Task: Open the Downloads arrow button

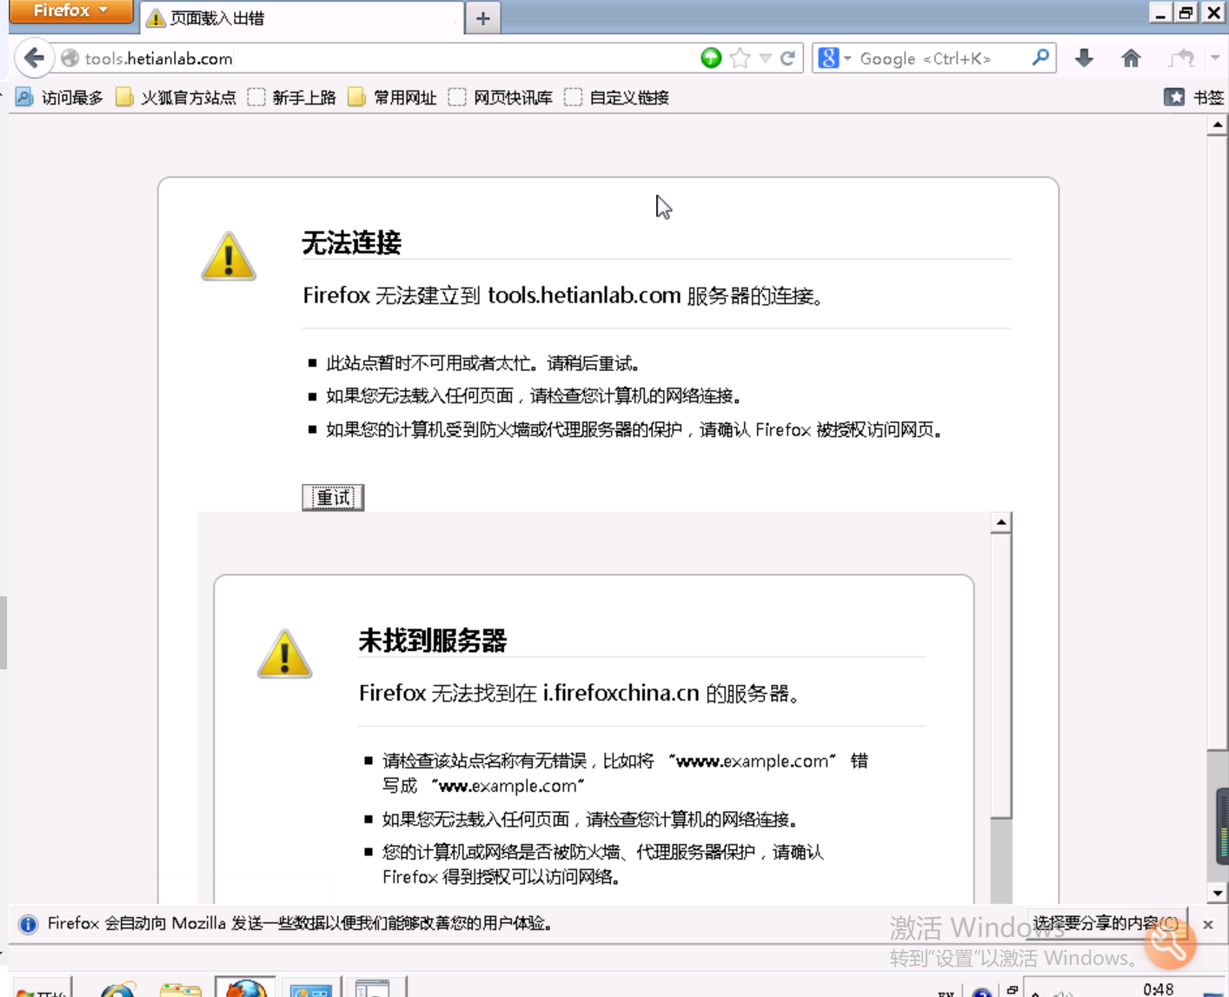Action: [1084, 58]
